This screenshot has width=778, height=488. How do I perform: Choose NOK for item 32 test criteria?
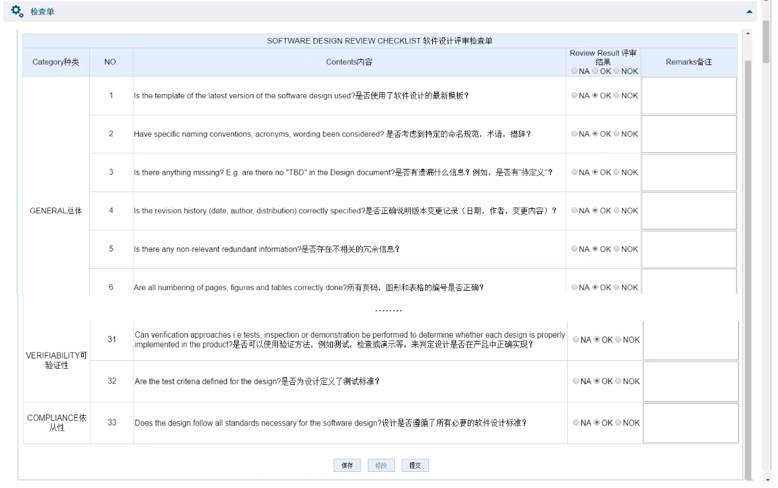click(x=618, y=381)
